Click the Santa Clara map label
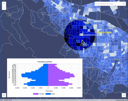Image resolution: width=128 pixels, height=101 pixels. pos(112,27)
